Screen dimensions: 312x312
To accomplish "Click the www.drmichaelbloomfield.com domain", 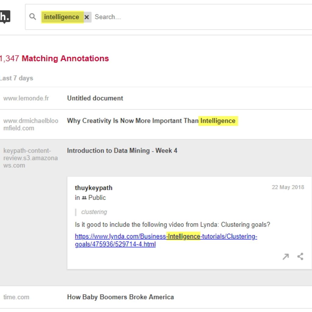I will 31,124.
